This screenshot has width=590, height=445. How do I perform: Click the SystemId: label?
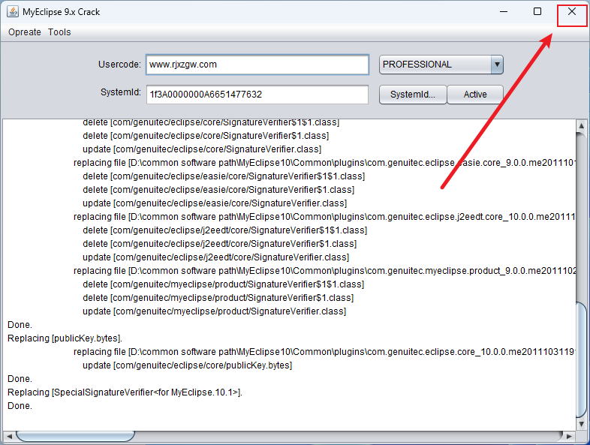point(120,92)
